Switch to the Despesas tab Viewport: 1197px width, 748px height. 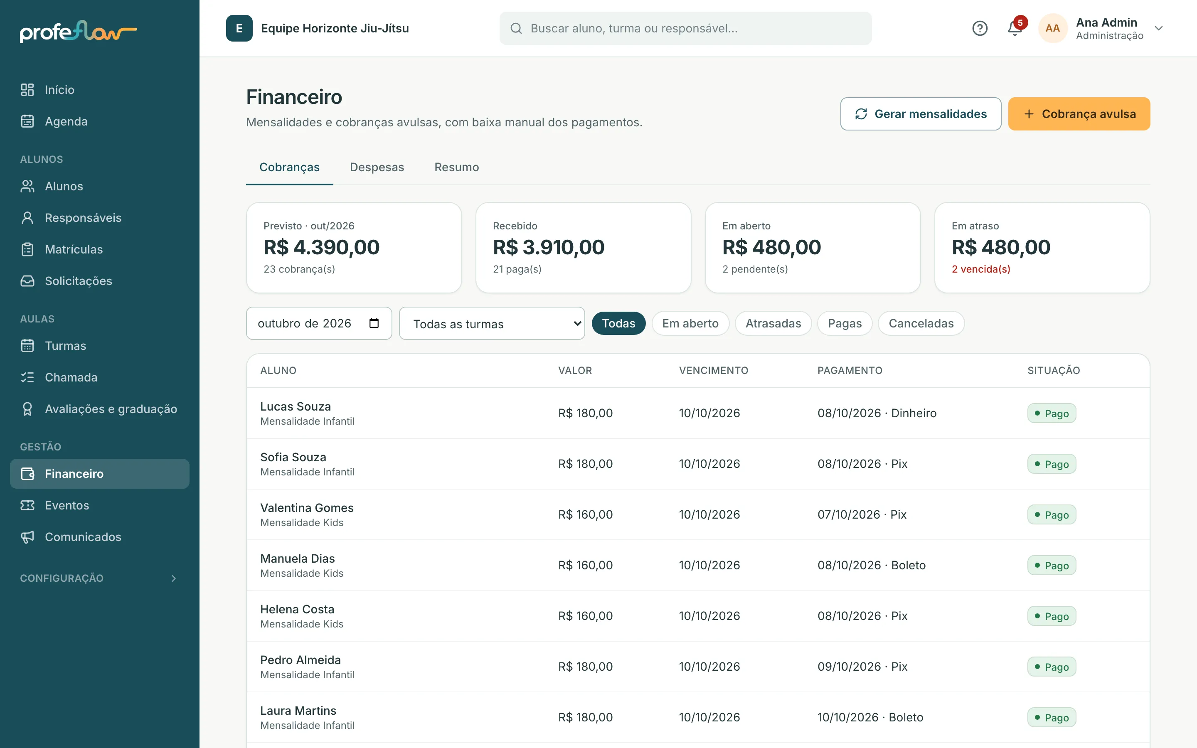pos(377,167)
